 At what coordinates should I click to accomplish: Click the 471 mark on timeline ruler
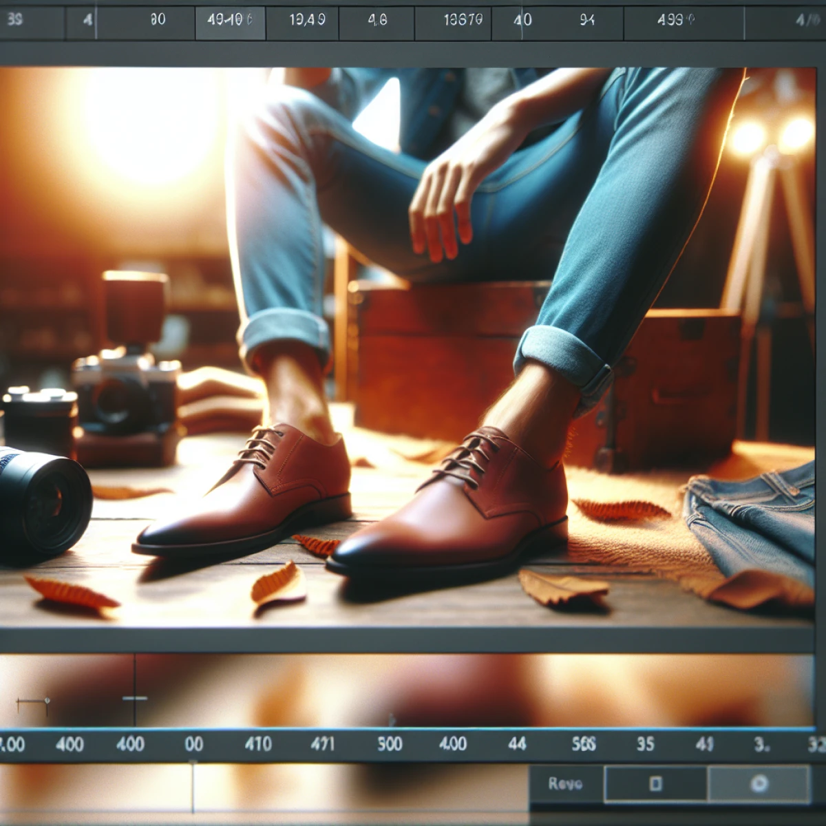(322, 743)
